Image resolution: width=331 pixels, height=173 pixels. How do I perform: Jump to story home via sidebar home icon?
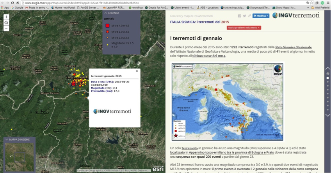click(327, 74)
